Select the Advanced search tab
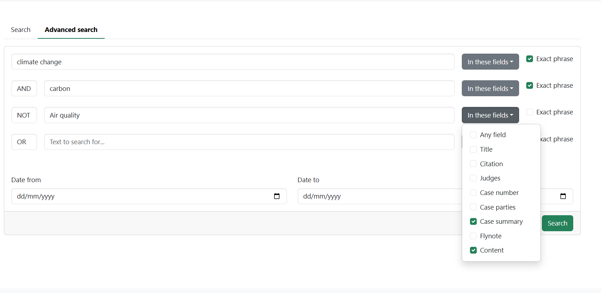 click(x=71, y=30)
